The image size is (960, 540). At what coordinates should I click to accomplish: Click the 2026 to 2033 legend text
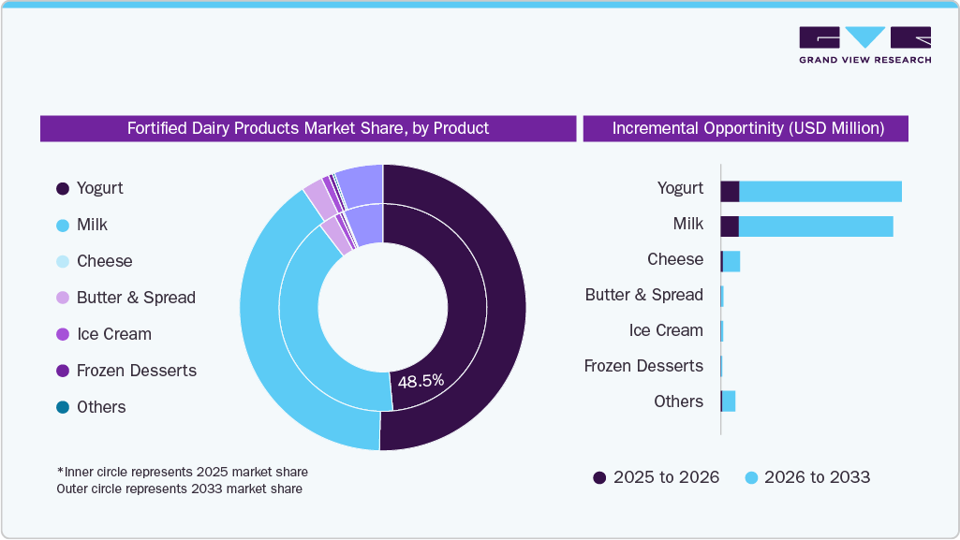tap(818, 477)
